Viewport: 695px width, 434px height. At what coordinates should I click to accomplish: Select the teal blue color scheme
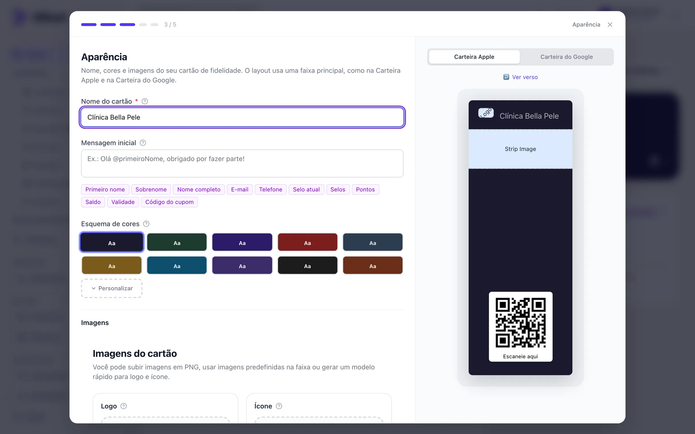177,265
